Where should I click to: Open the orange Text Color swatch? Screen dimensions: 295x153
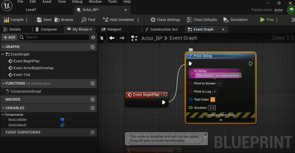pyautogui.click(x=213, y=100)
